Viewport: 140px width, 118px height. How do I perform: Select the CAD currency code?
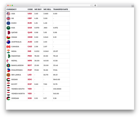pos(30,47)
